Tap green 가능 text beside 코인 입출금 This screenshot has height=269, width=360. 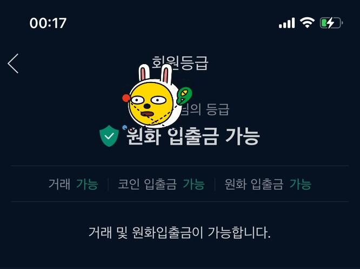(x=194, y=184)
